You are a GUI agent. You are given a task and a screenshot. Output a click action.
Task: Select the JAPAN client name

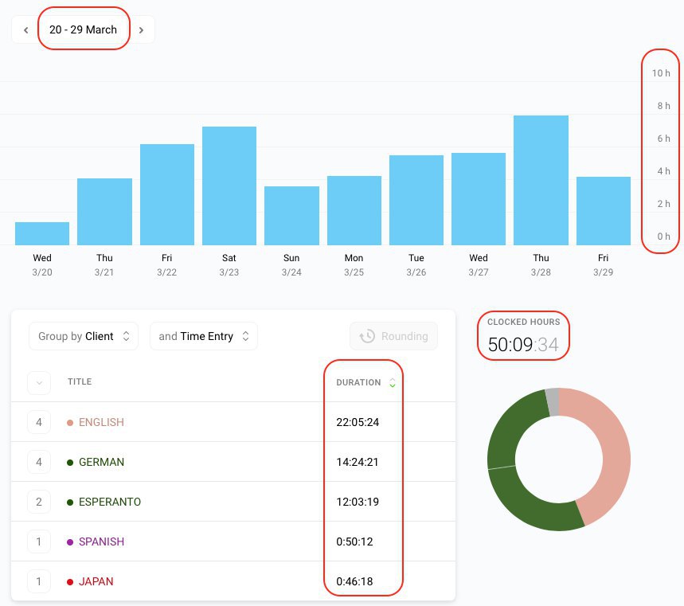[x=96, y=581]
